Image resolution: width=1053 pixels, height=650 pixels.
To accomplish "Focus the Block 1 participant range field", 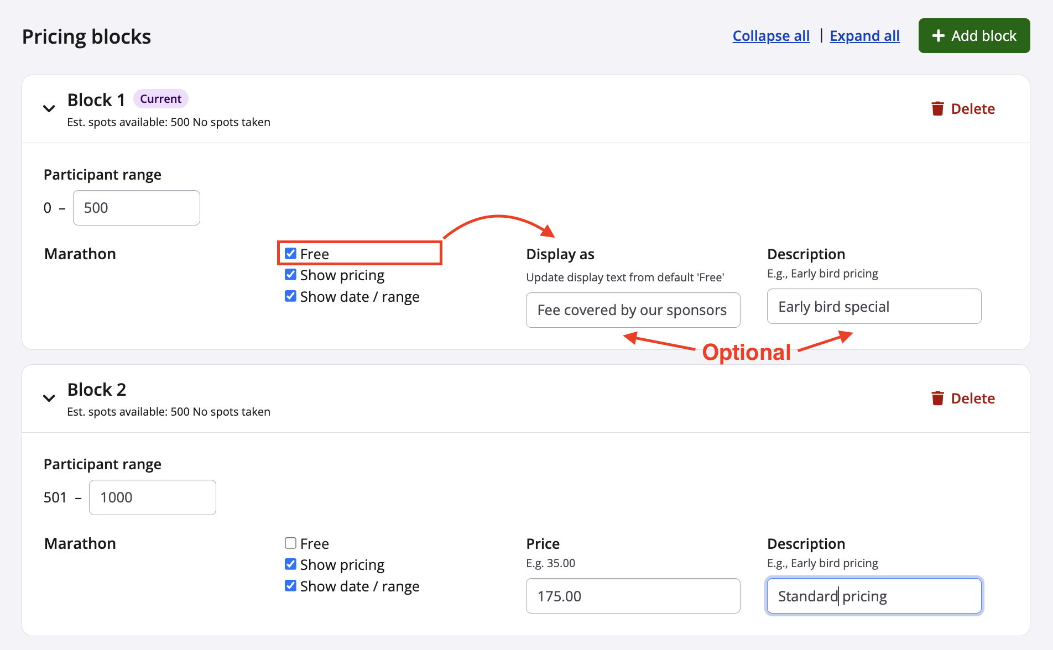I will tap(137, 208).
